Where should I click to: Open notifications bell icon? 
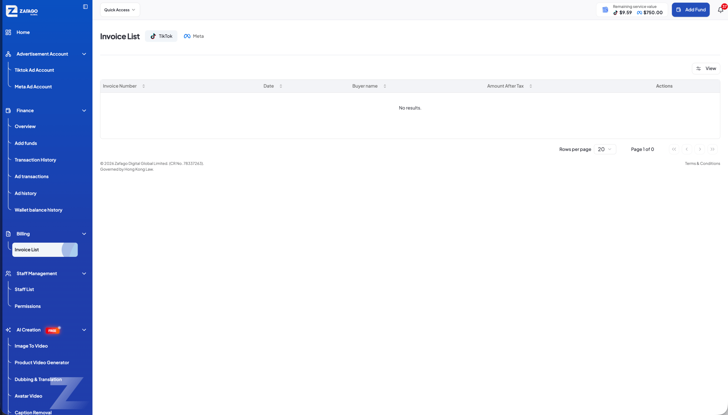720,10
